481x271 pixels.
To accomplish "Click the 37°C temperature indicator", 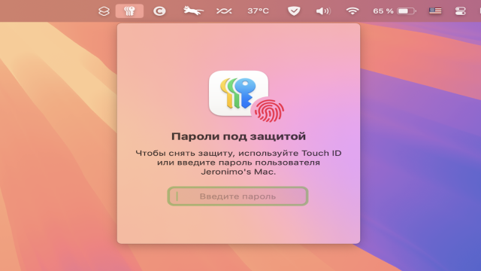I will tap(258, 11).
